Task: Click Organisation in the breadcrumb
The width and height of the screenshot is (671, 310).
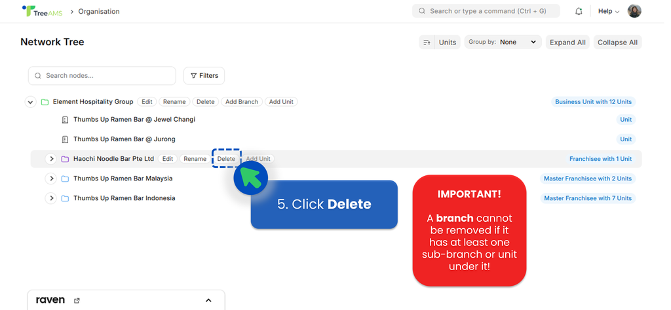Action: (99, 11)
